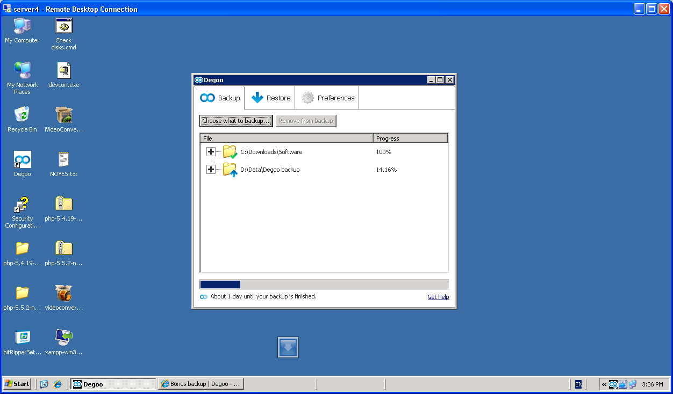Switch to the Backup tab

coord(219,98)
